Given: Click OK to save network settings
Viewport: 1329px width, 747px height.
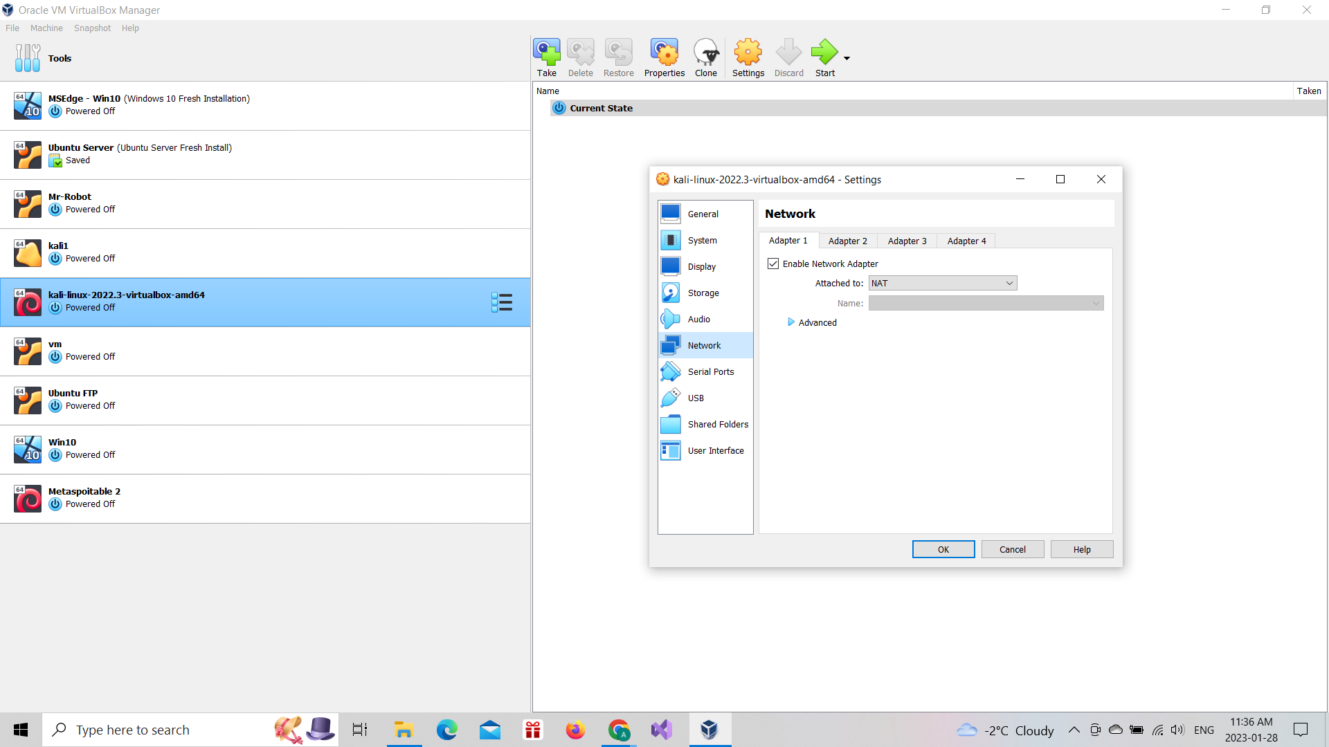Looking at the screenshot, I should pos(944,549).
